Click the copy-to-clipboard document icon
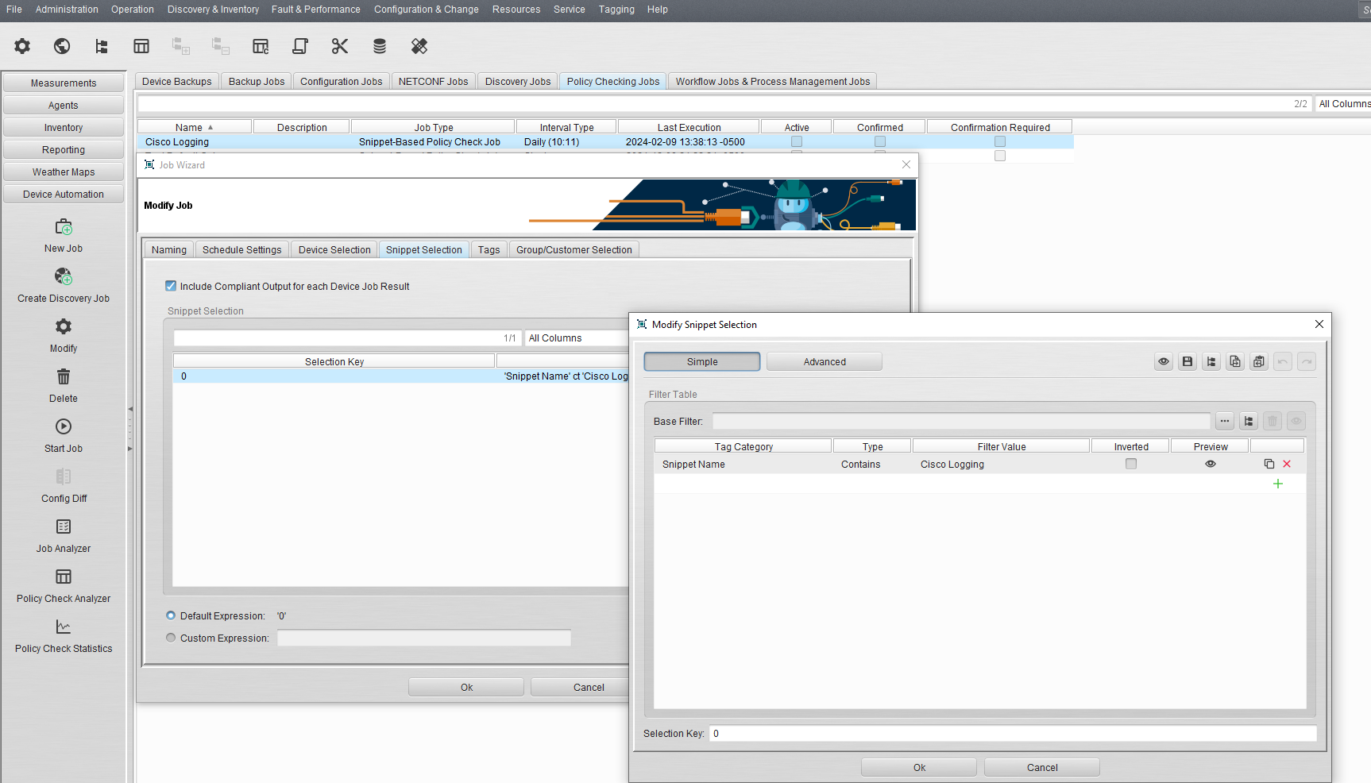This screenshot has width=1371, height=783. point(1235,361)
